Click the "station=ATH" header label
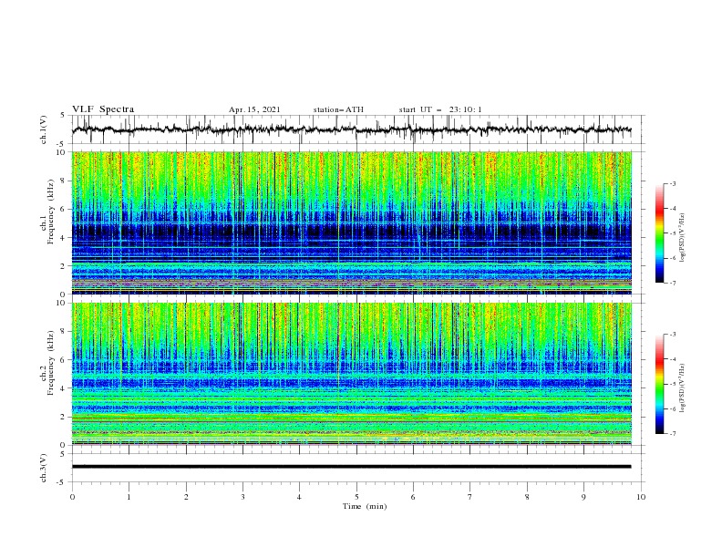Screen dimensions: 722x558 (x=338, y=109)
